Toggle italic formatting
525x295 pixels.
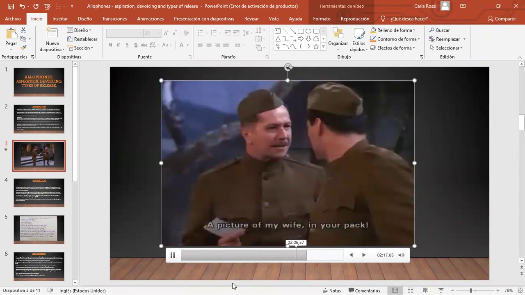click(119, 45)
